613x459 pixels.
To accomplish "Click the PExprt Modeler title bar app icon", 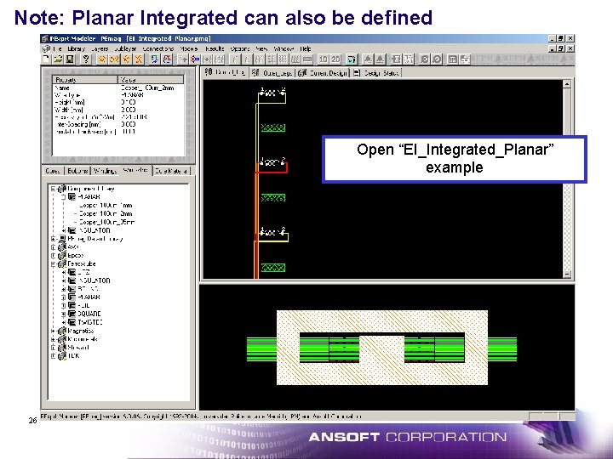I will tap(45, 38).
